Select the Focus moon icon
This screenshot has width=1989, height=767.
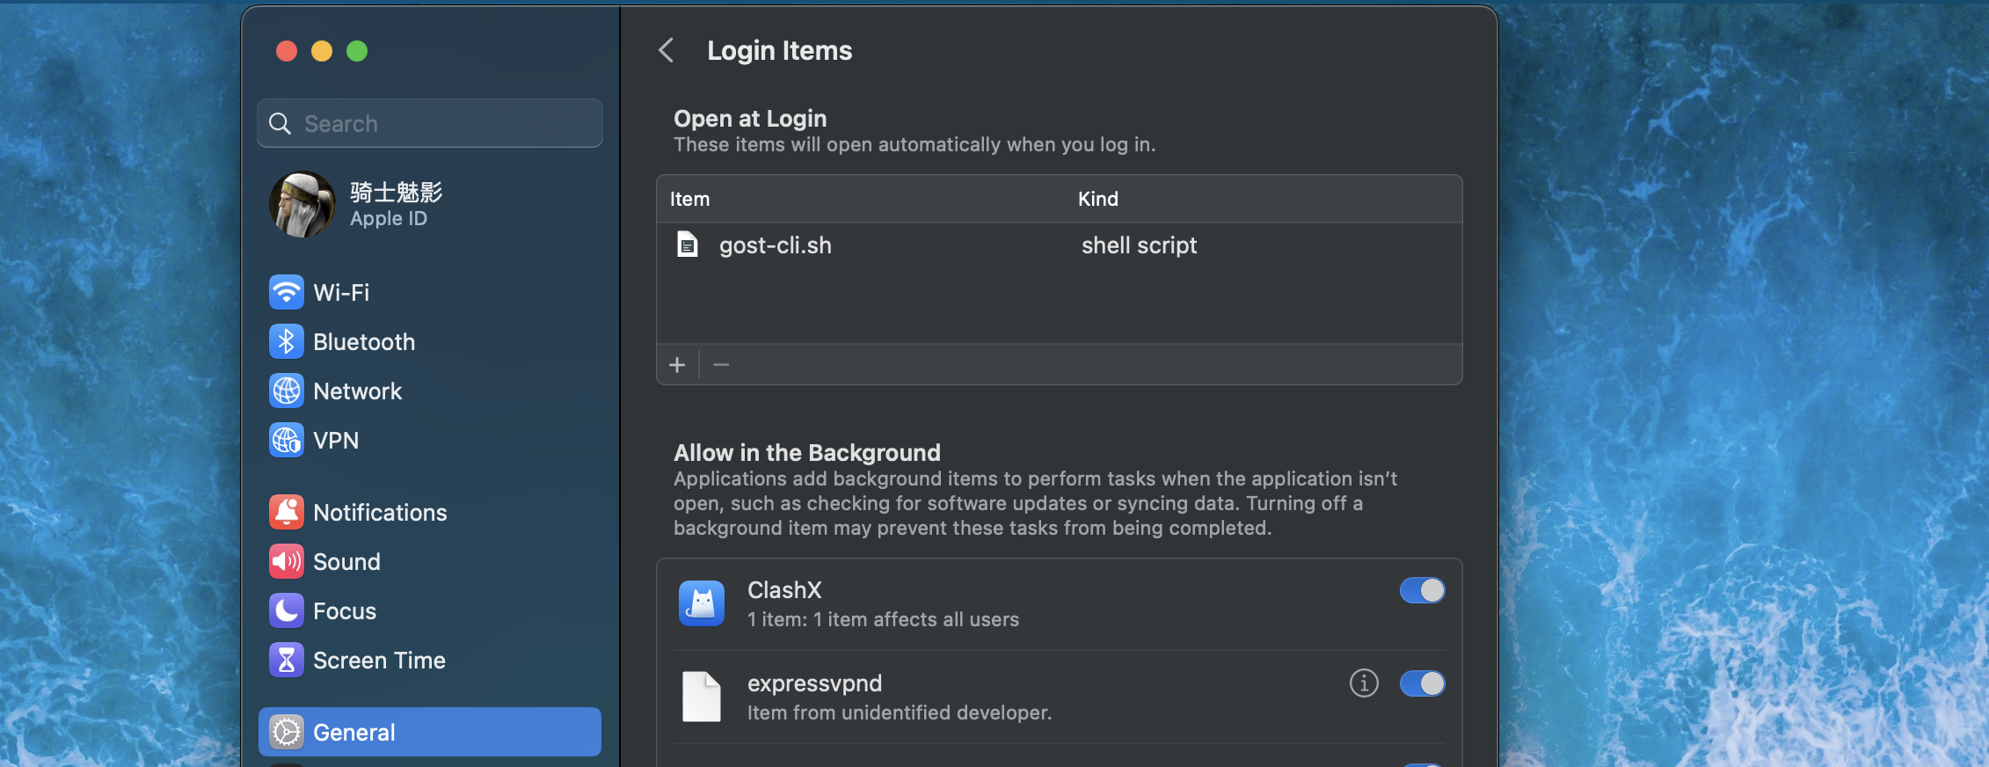(287, 610)
